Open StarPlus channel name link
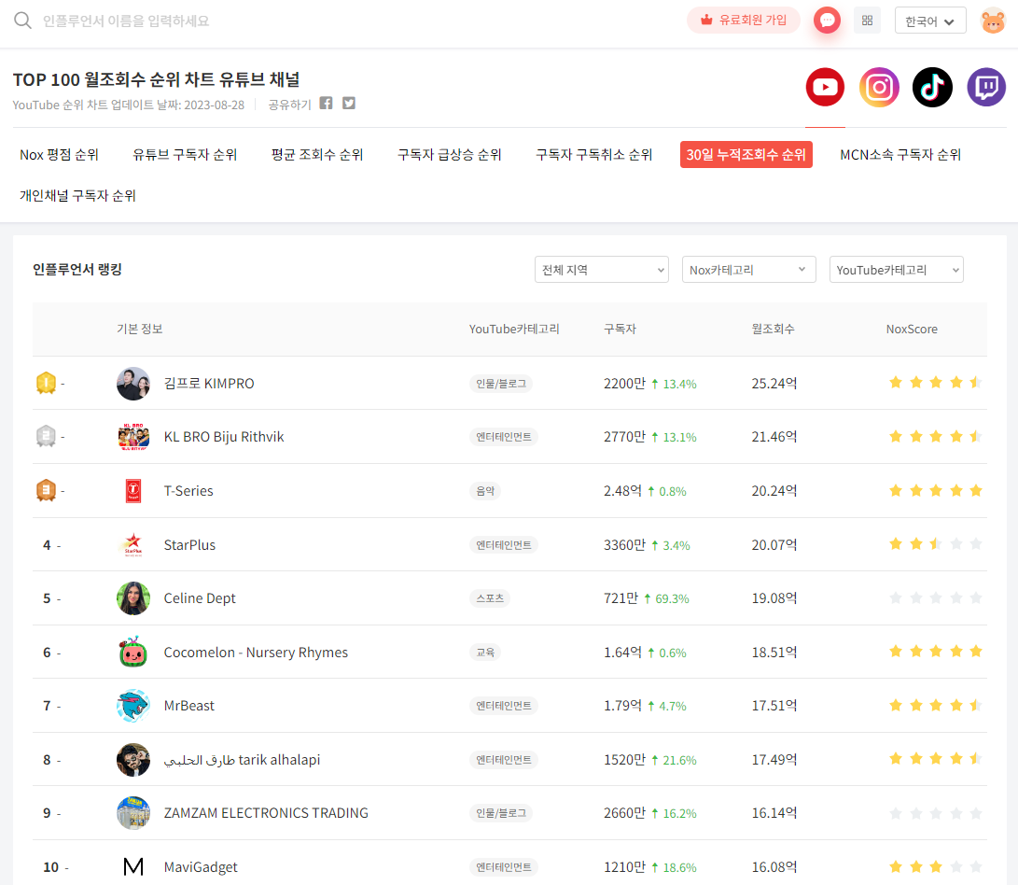The width and height of the screenshot is (1018, 885). pyautogui.click(x=189, y=544)
